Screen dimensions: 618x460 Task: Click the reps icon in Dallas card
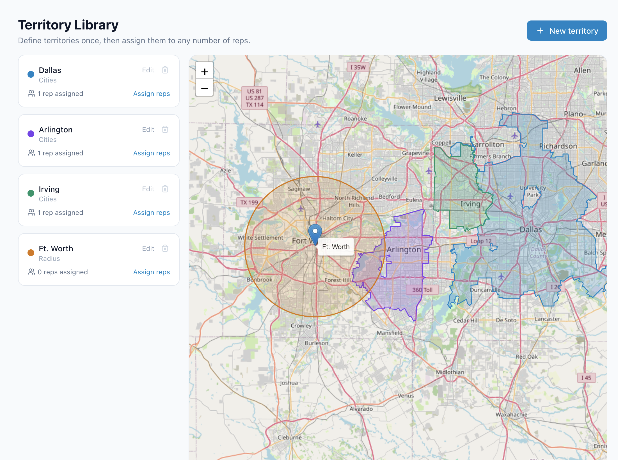point(31,93)
